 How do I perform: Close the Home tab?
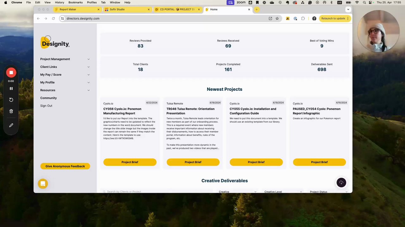coord(249,9)
